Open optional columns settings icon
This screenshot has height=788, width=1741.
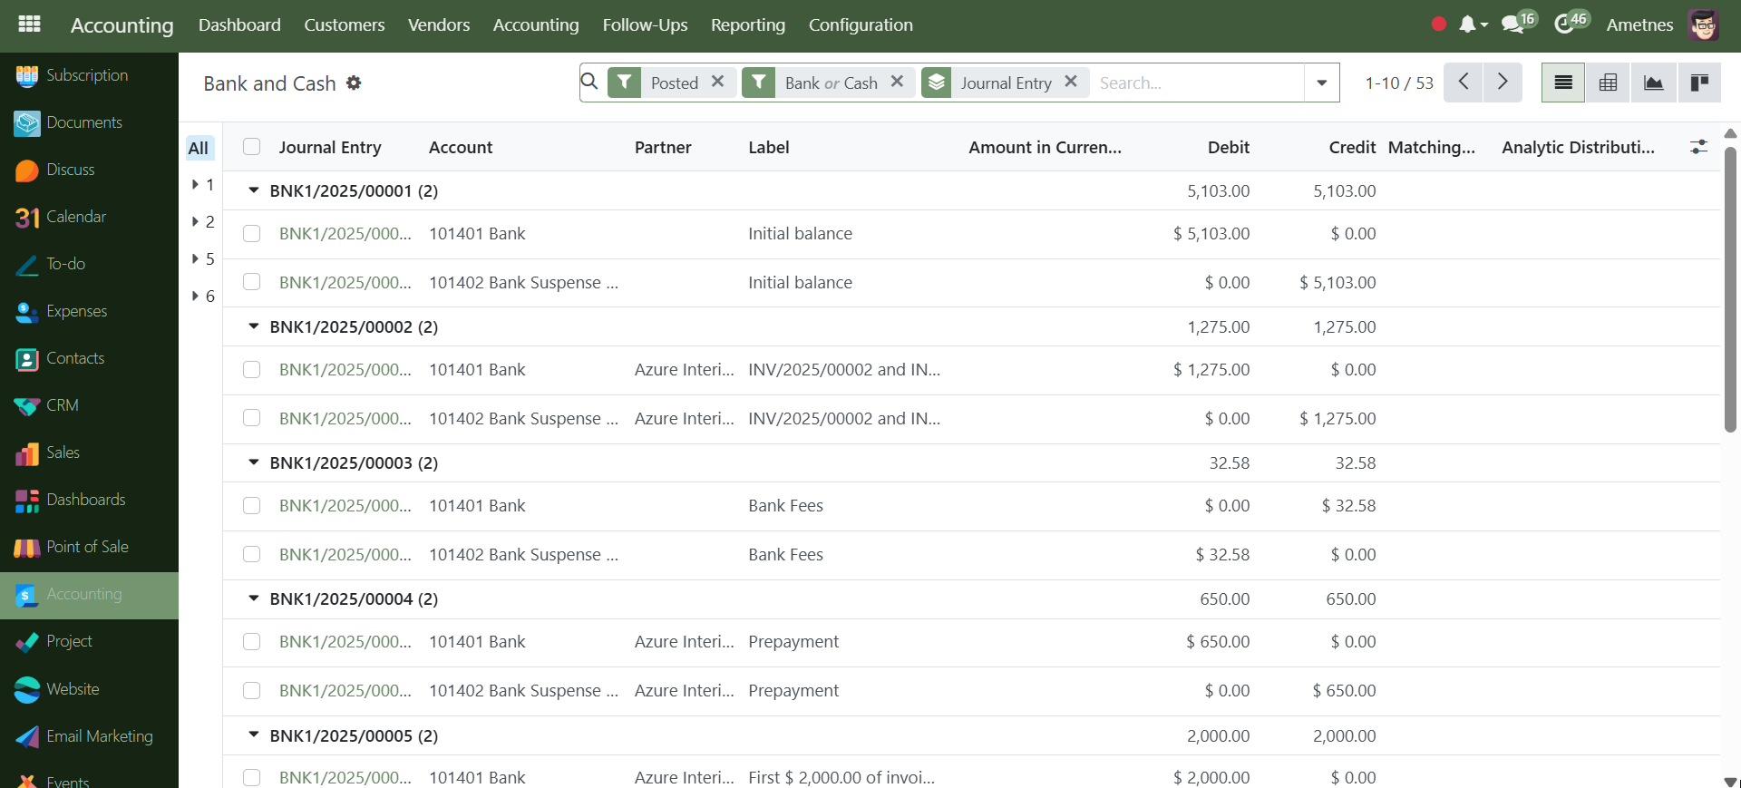coord(1698,147)
